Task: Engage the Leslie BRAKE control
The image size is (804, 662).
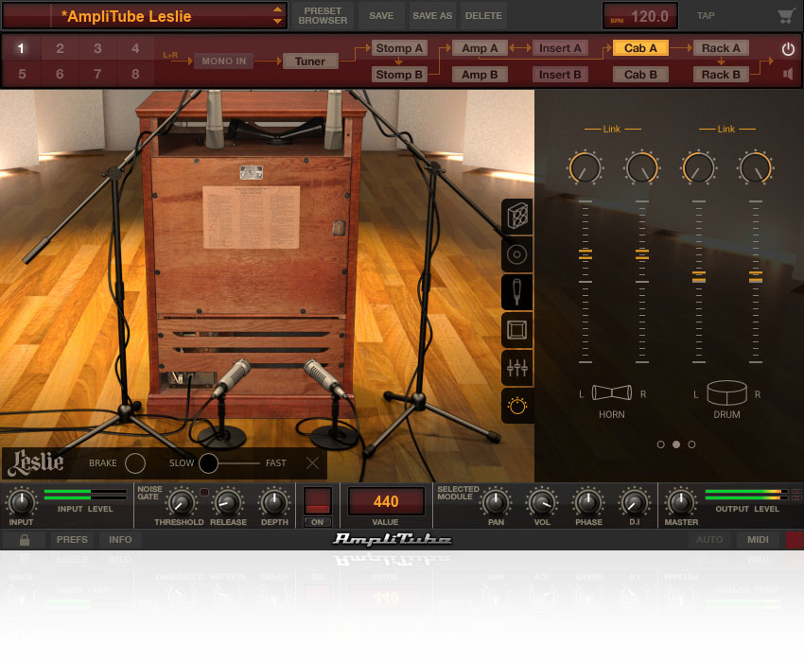Action: click(x=134, y=463)
